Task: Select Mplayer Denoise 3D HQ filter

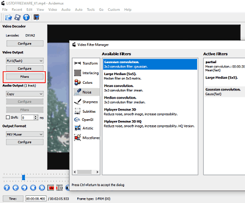Action: 150,124
